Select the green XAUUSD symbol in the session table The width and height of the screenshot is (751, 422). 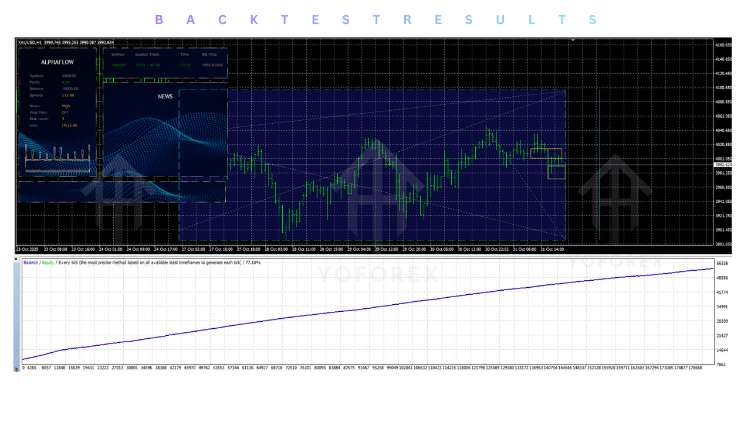(119, 65)
